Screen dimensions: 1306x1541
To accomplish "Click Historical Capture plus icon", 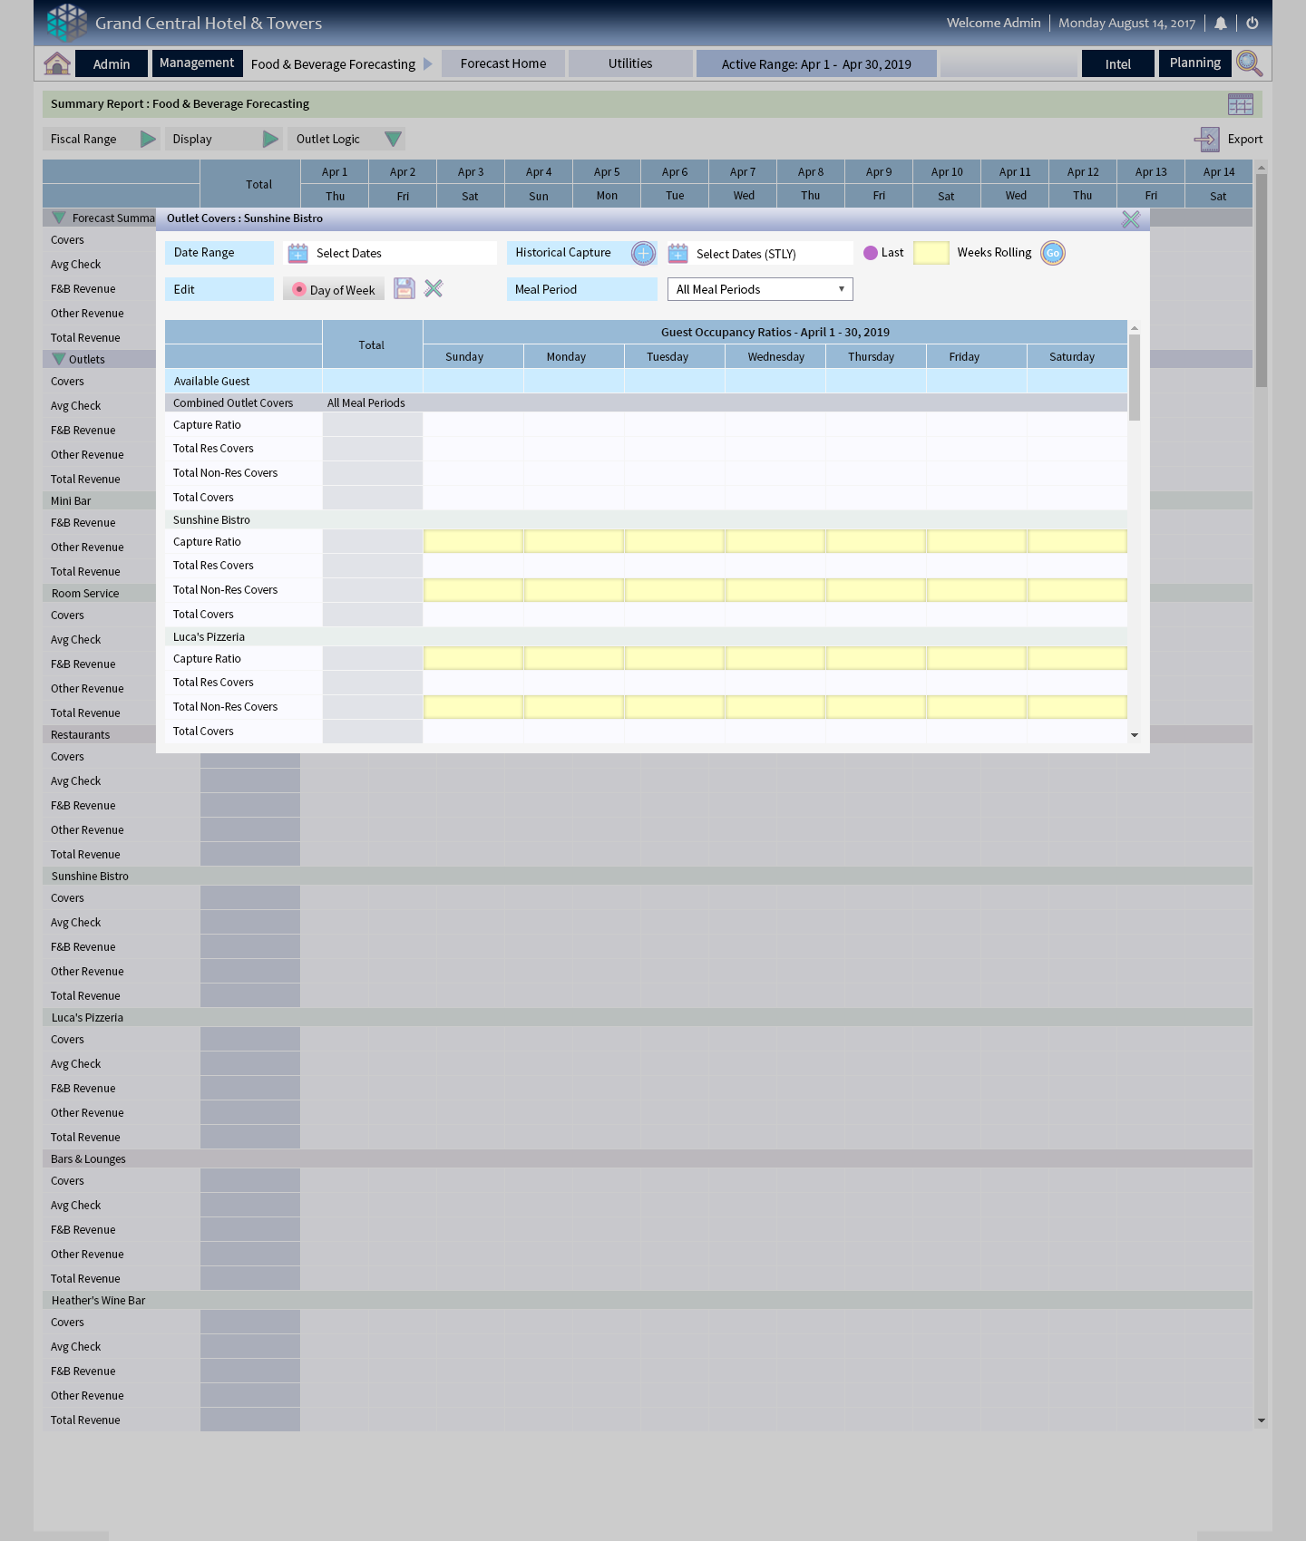I will 644,253.
